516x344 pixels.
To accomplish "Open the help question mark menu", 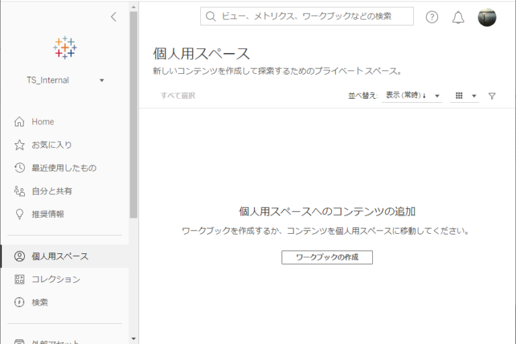I will click(432, 17).
